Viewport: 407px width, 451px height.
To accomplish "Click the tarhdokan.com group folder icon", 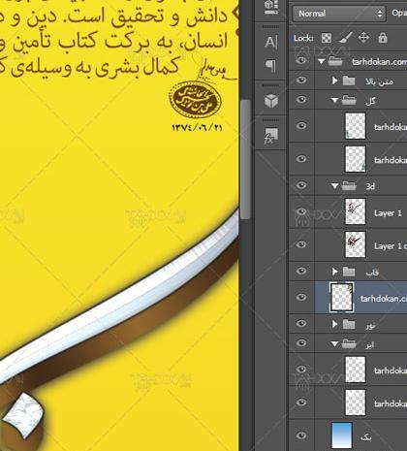I will [335, 61].
